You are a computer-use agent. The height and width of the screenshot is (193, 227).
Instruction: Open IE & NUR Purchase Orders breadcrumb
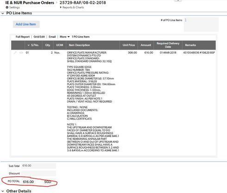(x=30, y=3)
